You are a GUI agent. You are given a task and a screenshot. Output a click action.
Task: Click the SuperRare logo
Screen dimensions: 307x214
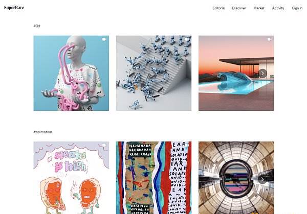[x=14, y=8]
